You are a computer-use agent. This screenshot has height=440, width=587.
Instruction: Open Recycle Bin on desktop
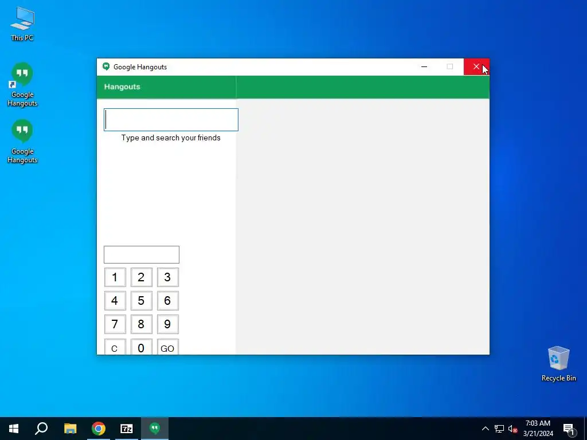click(558, 364)
